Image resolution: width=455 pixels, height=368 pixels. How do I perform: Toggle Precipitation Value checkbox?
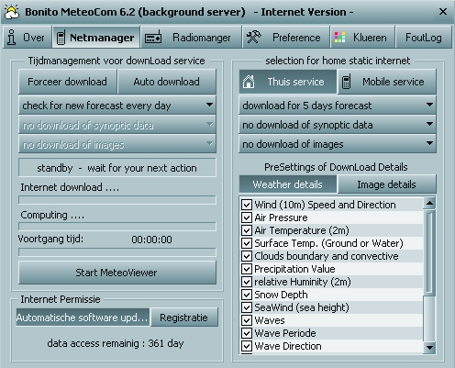[247, 269]
